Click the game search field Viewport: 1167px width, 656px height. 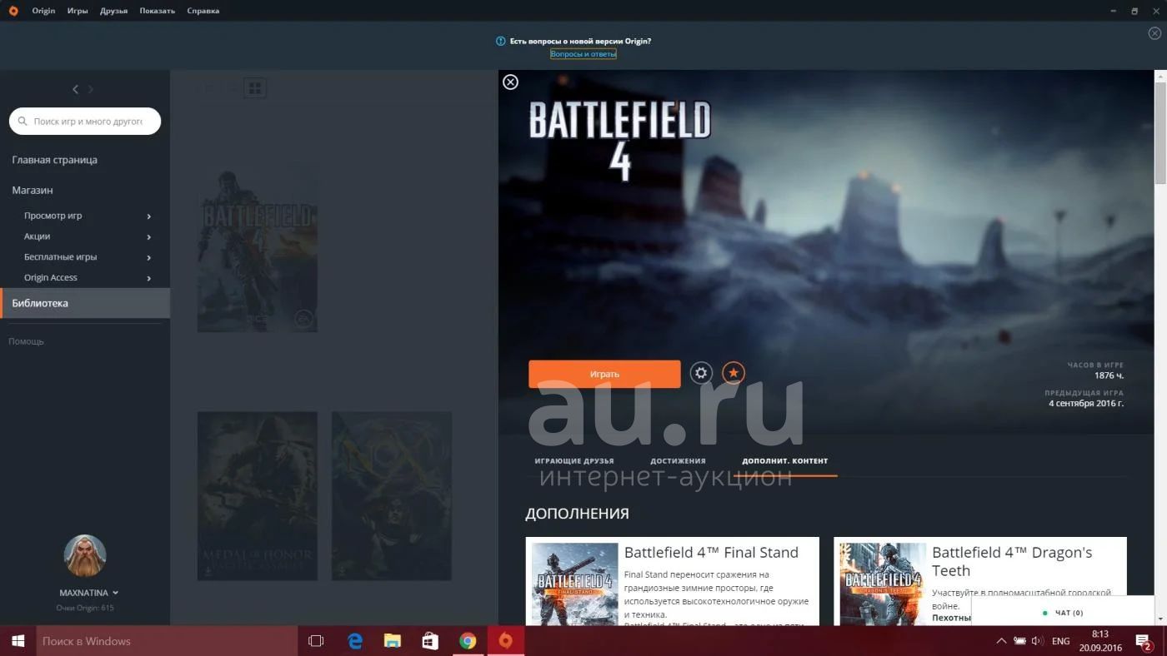point(85,121)
